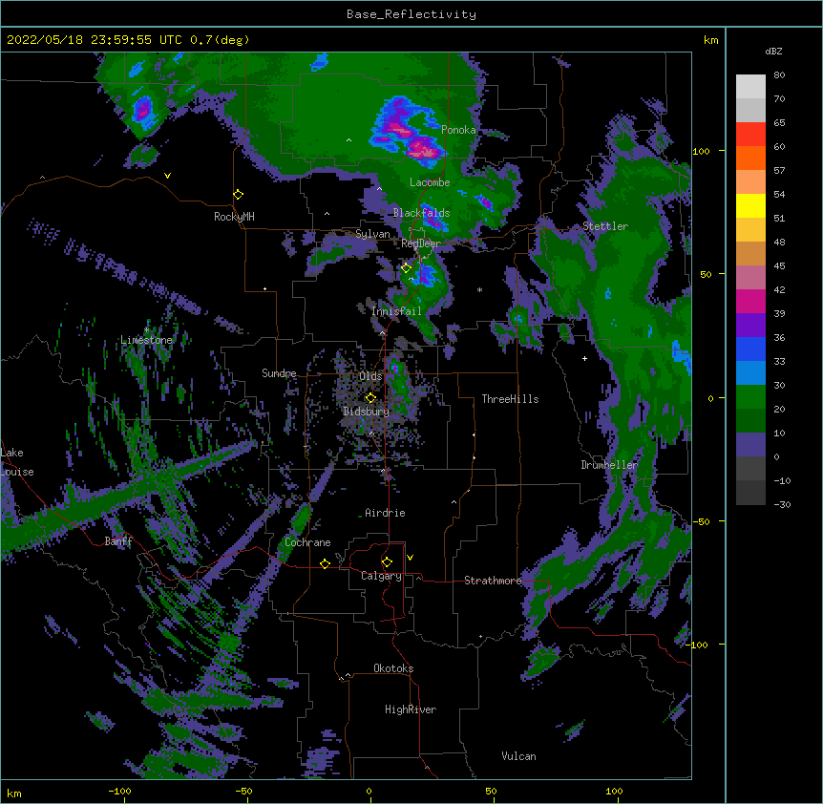Select the ThreeHills label
Screen dimensions: 823x804
[510, 399]
